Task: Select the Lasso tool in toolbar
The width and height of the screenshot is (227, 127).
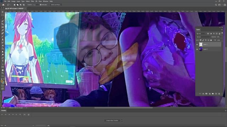Action: coord(2,18)
